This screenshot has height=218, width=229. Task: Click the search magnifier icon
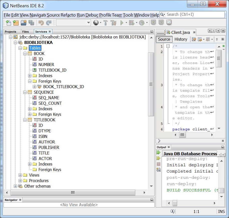tap(162, 15)
